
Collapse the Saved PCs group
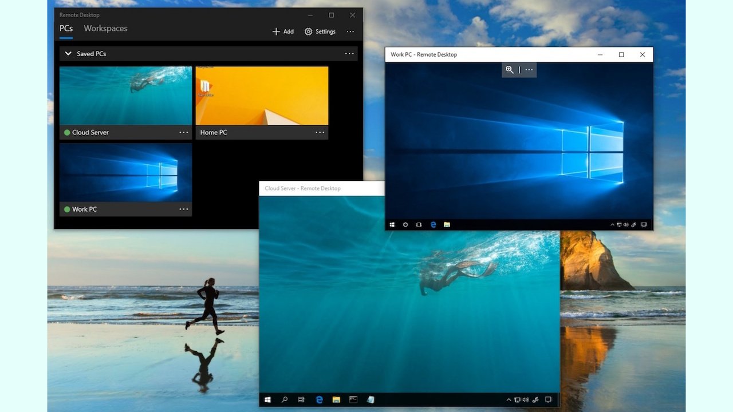pyautogui.click(x=68, y=53)
